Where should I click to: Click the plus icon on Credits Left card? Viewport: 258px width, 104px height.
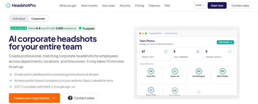[x=166, y=52]
